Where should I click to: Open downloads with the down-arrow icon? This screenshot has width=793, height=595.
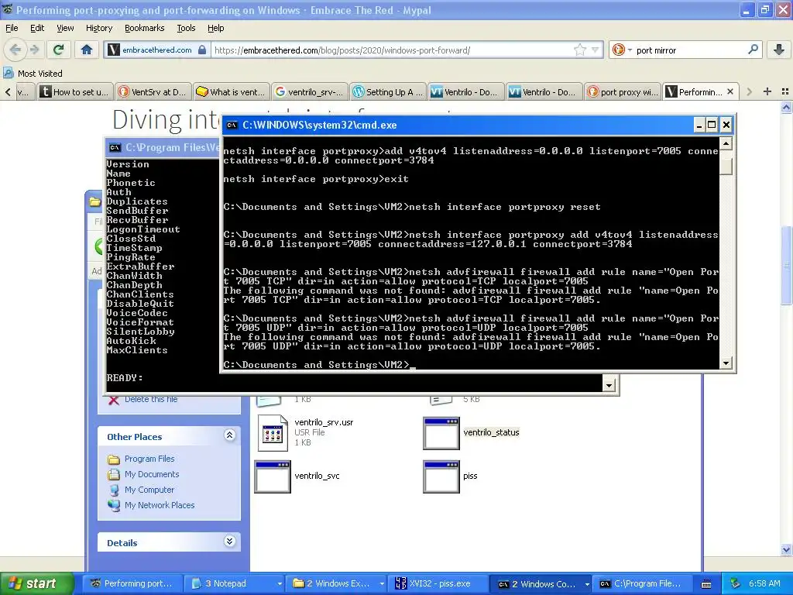779,50
